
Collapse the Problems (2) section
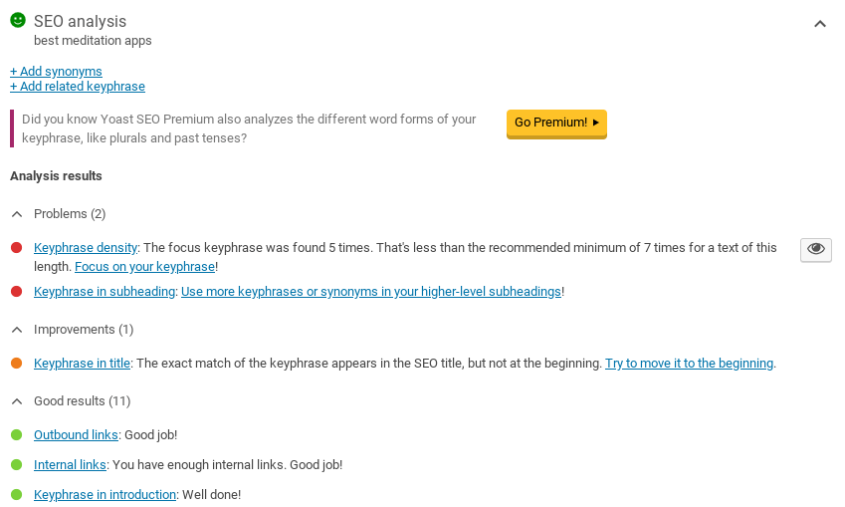click(16, 214)
